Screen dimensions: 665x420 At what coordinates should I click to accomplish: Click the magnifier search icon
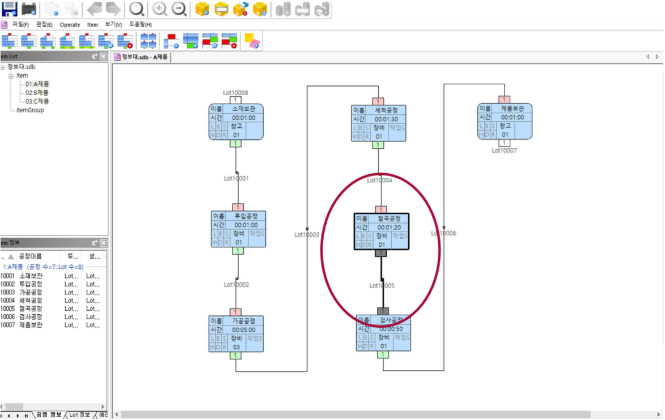point(137,9)
